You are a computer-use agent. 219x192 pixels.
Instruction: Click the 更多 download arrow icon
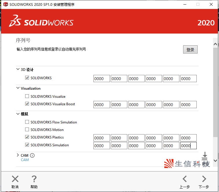(x=205, y=156)
